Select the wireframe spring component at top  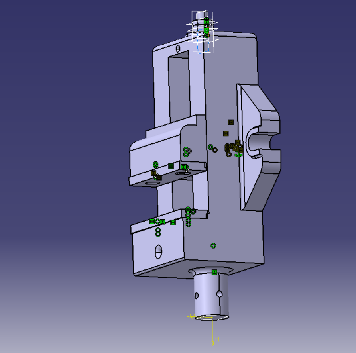coord(203,32)
